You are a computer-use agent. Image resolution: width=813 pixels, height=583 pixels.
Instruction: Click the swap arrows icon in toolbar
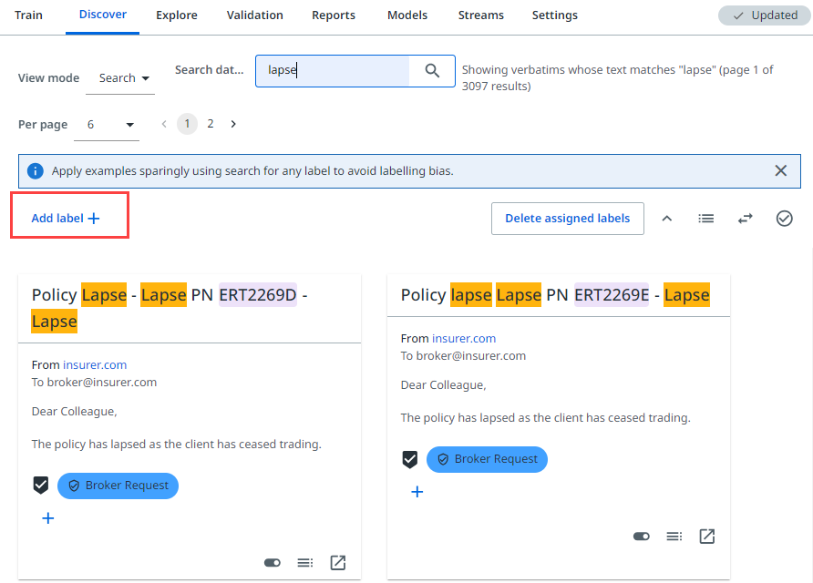click(746, 219)
